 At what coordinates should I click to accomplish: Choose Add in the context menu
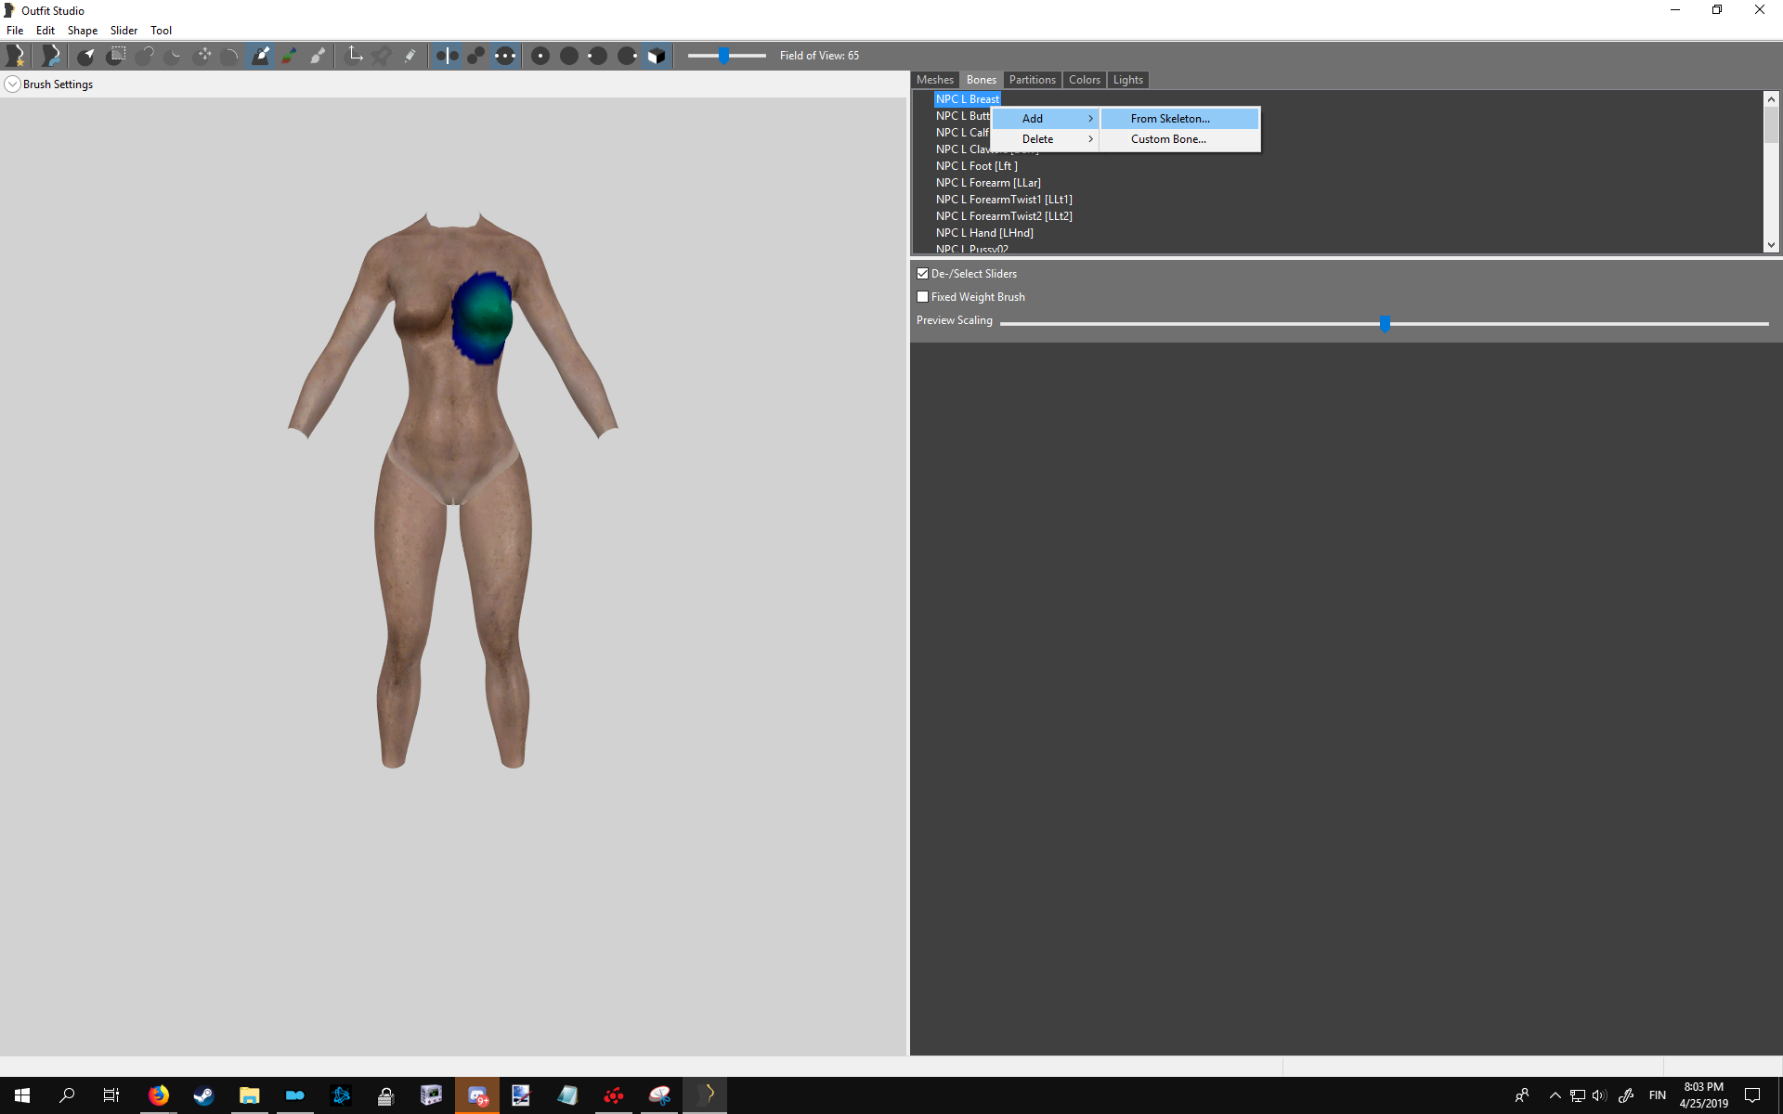pos(1047,119)
